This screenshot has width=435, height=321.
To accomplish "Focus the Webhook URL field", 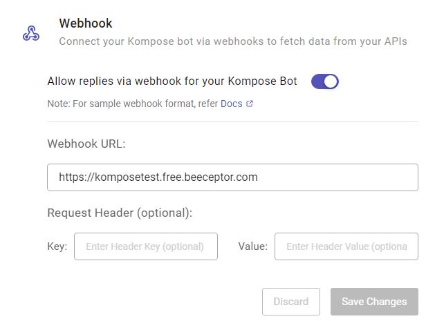I will (x=232, y=177).
